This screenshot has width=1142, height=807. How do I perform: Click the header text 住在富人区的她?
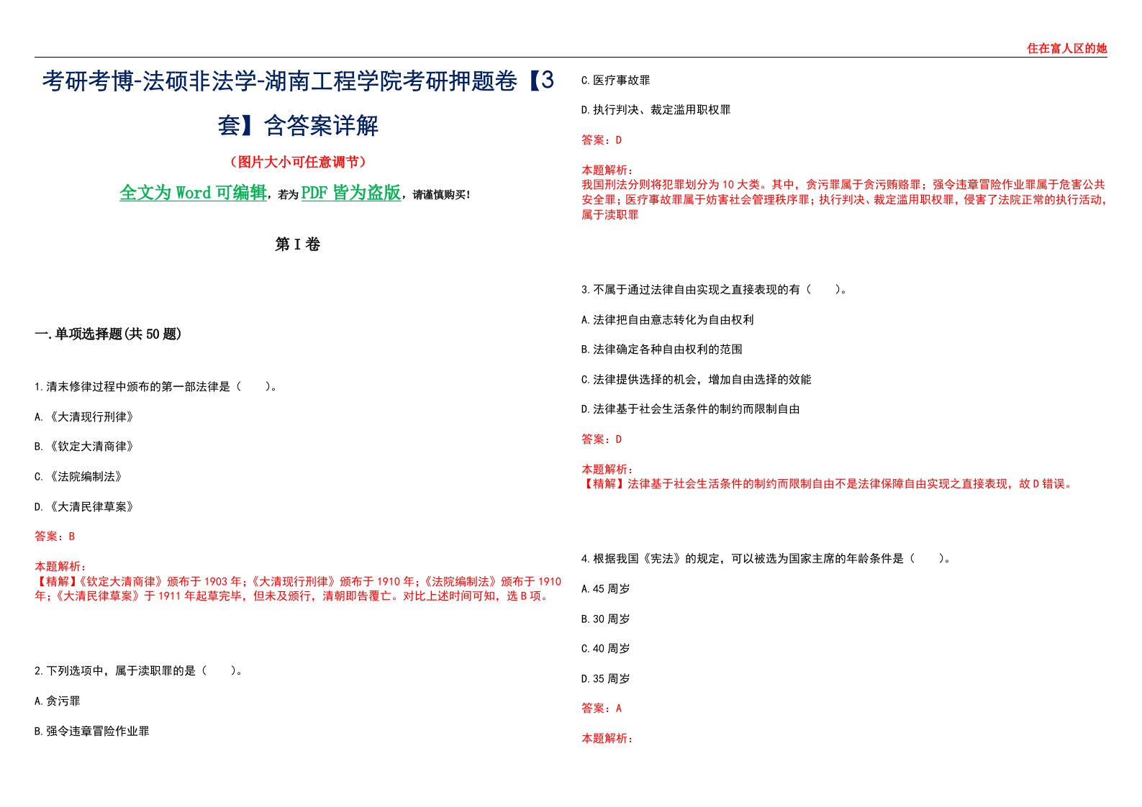coord(1066,48)
